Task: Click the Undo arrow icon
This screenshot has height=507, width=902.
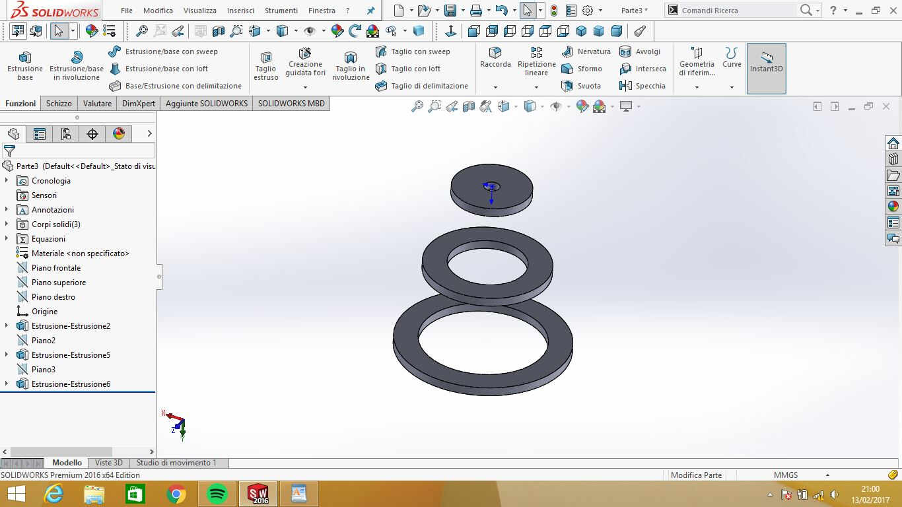Action: coord(501,11)
